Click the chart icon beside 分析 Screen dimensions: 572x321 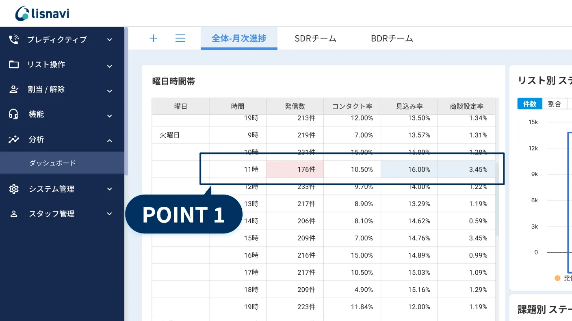[14, 139]
